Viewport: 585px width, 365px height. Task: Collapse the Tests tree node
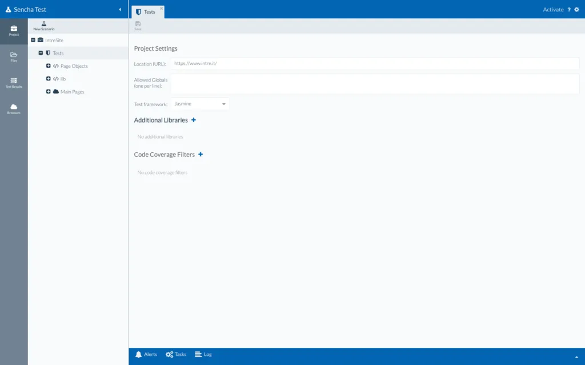41,53
